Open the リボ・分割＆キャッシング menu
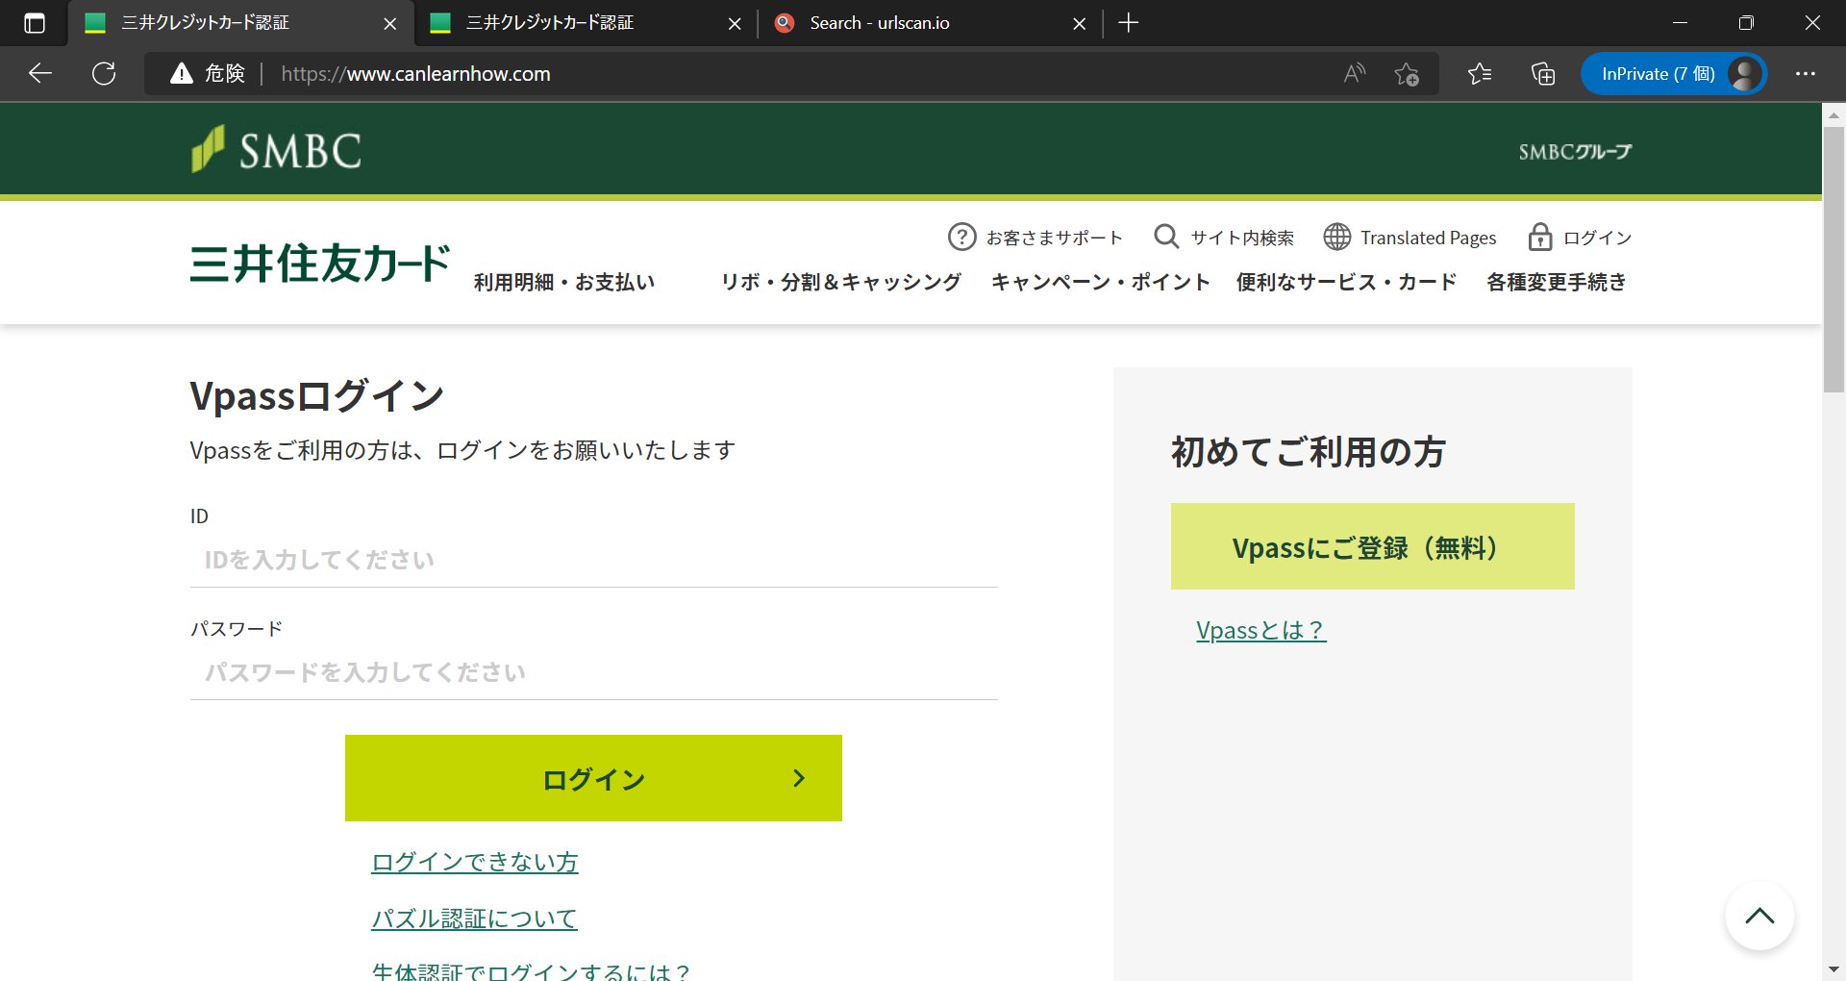The height and width of the screenshot is (981, 1846). [841, 282]
